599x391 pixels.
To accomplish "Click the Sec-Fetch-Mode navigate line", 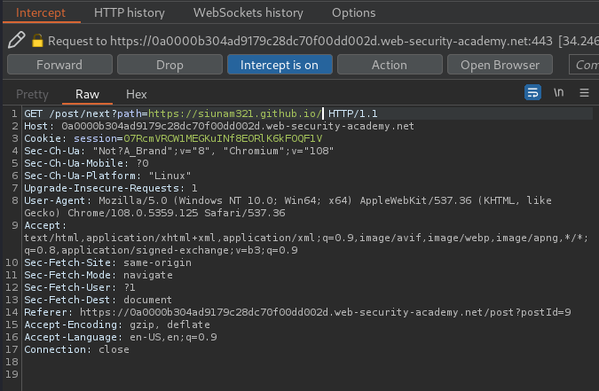I will point(99,275).
